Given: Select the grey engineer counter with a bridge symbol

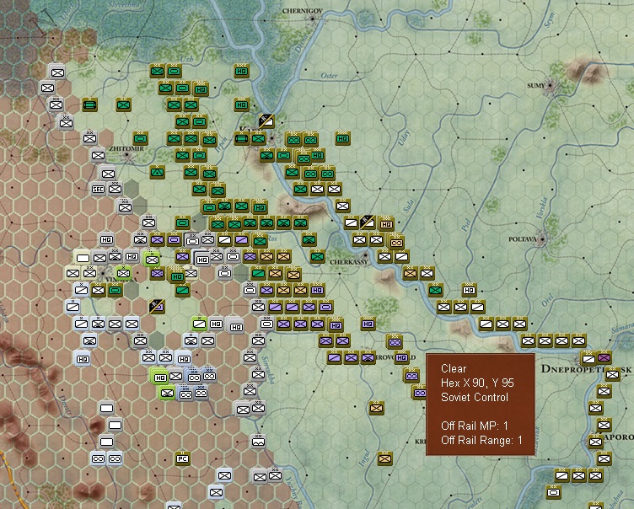Looking at the screenshot, I should coord(258,442).
